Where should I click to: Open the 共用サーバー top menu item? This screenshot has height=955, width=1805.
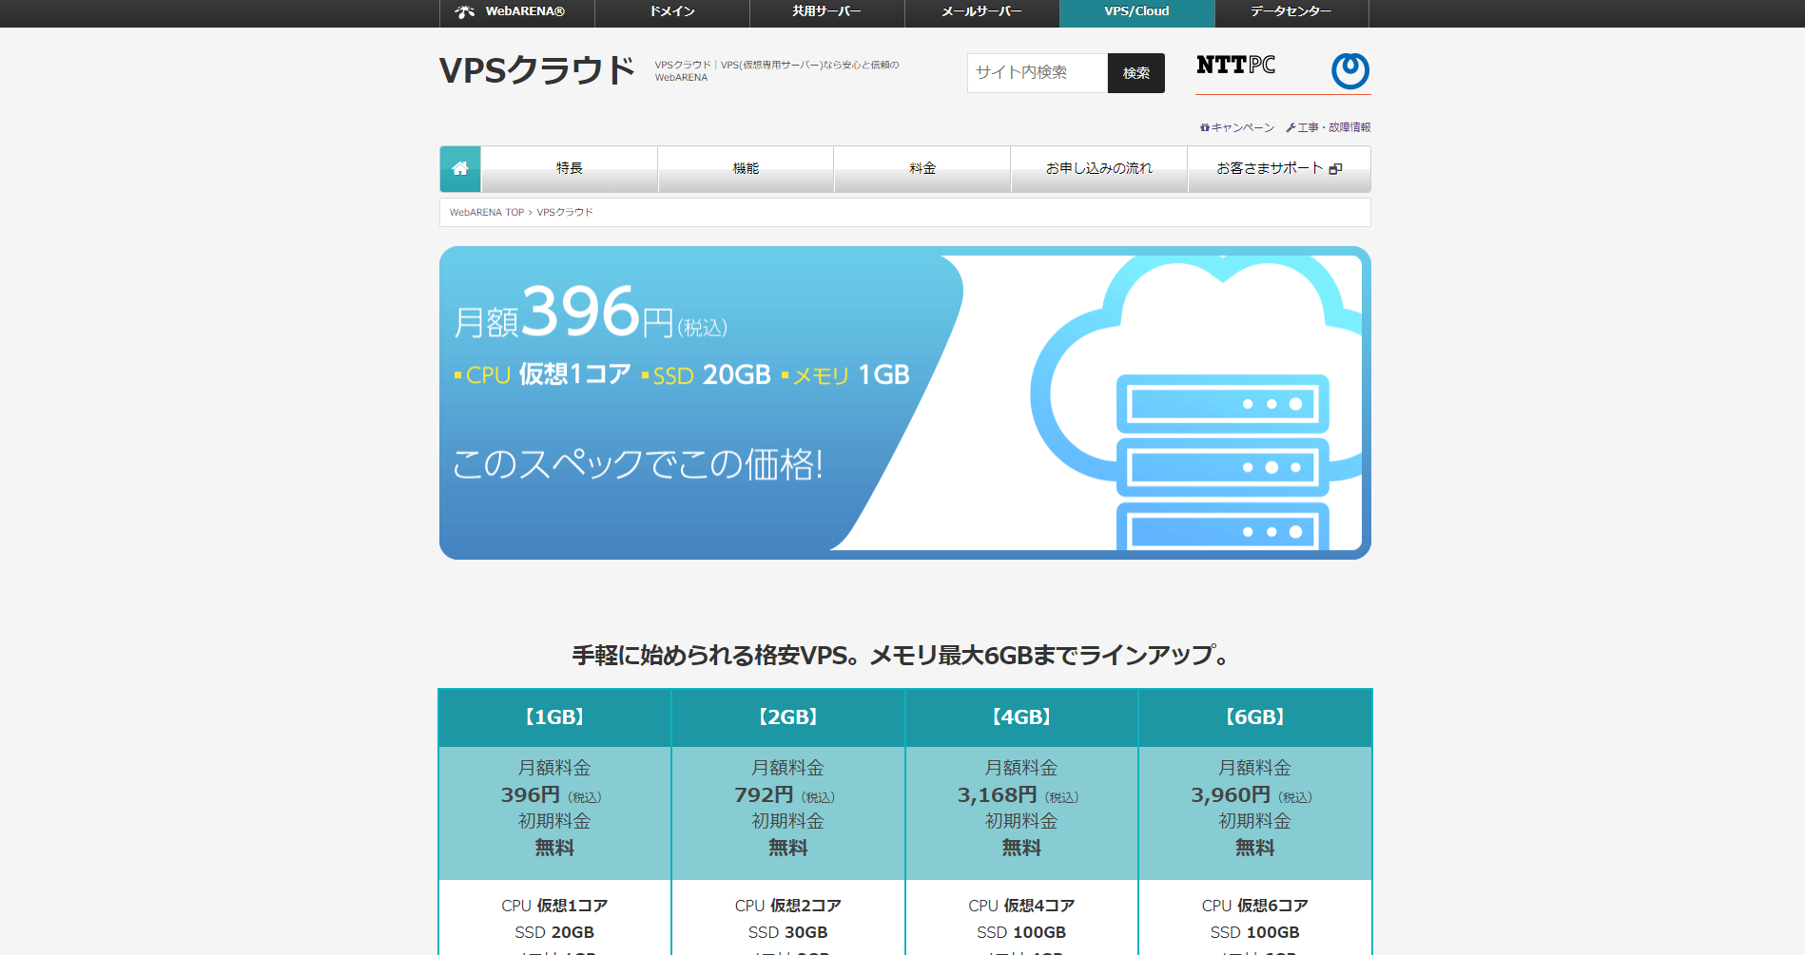point(827,12)
